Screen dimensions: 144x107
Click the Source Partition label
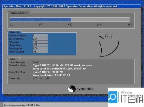pos(17,66)
